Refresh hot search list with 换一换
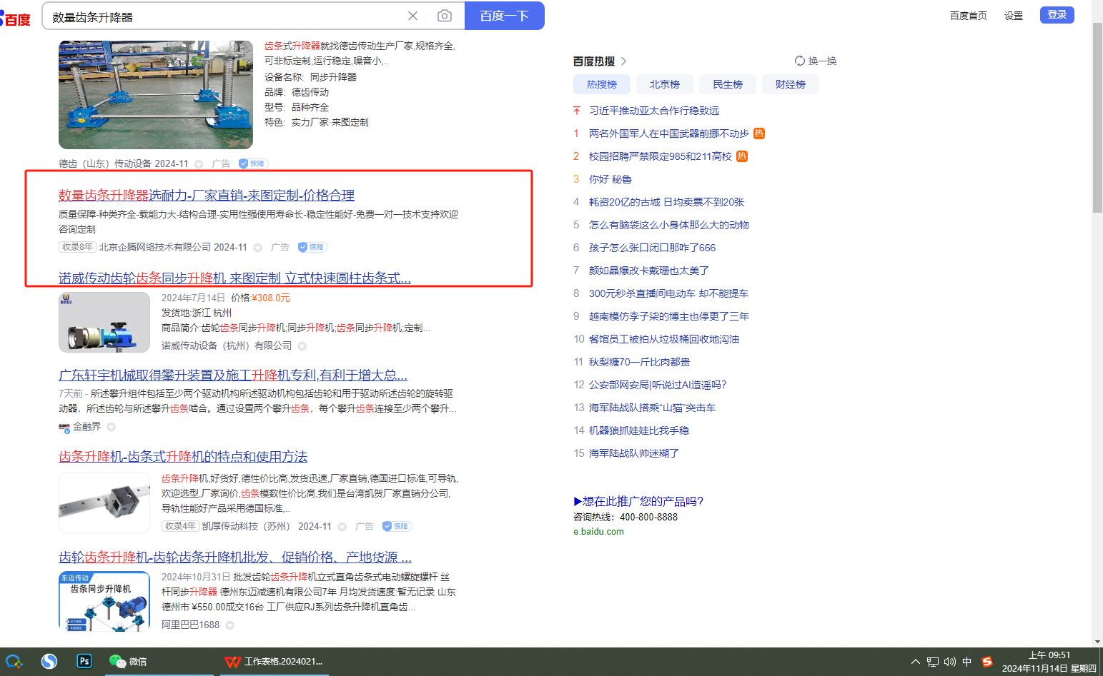Image resolution: width=1103 pixels, height=676 pixels. click(x=816, y=61)
